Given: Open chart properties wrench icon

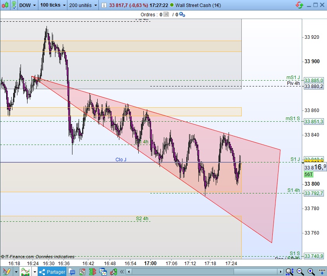Looking at the screenshot, I should 114,272.
